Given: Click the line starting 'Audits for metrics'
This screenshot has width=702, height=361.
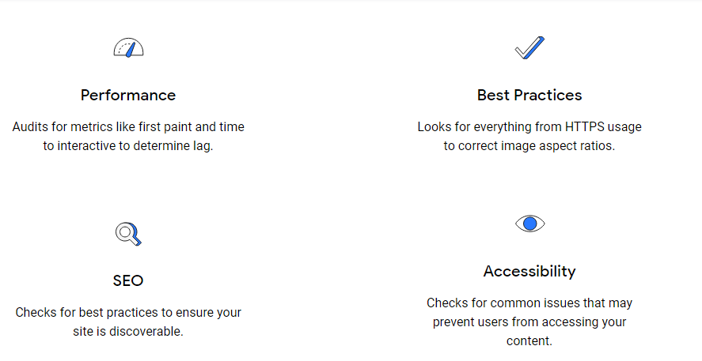Looking at the screenshot, I should click(128, 127).
